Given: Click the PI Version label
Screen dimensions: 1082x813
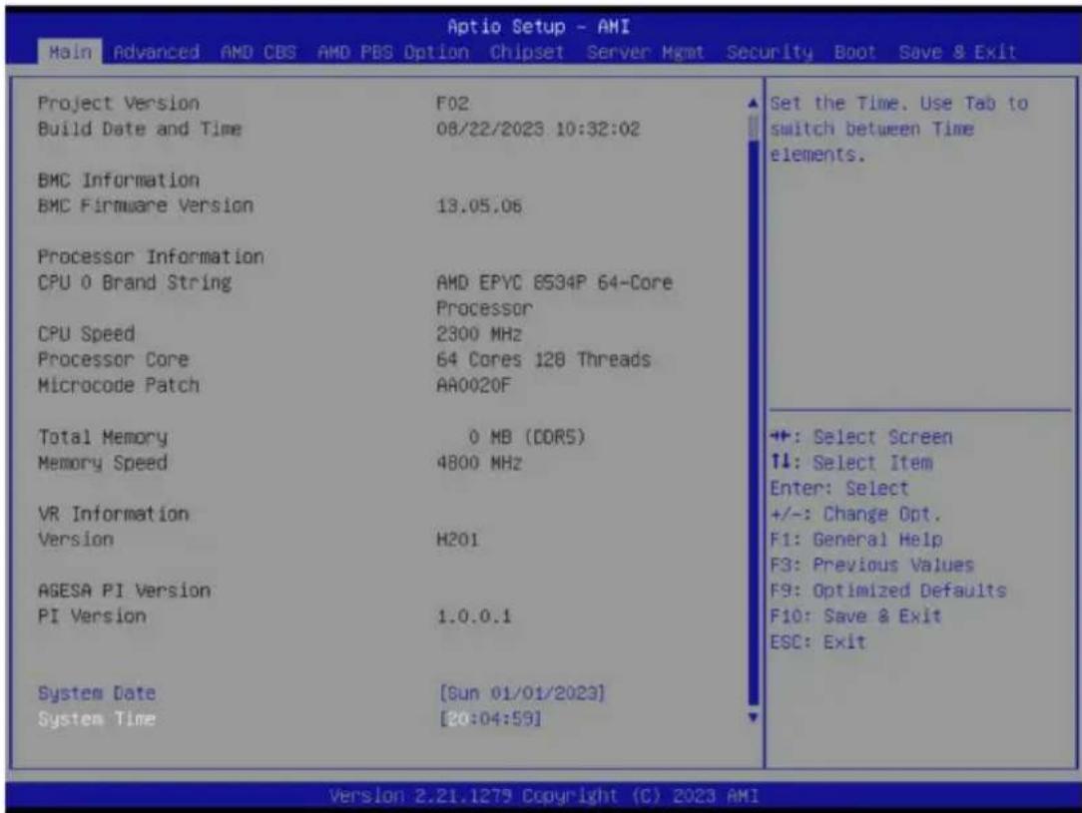Looking at the screenshot, I should 91,615.
